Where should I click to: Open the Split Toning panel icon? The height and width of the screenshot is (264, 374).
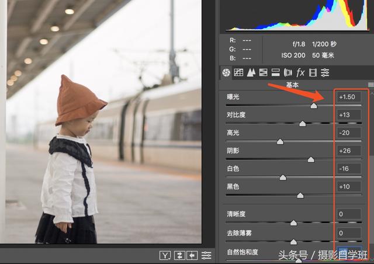click(275, 72)
